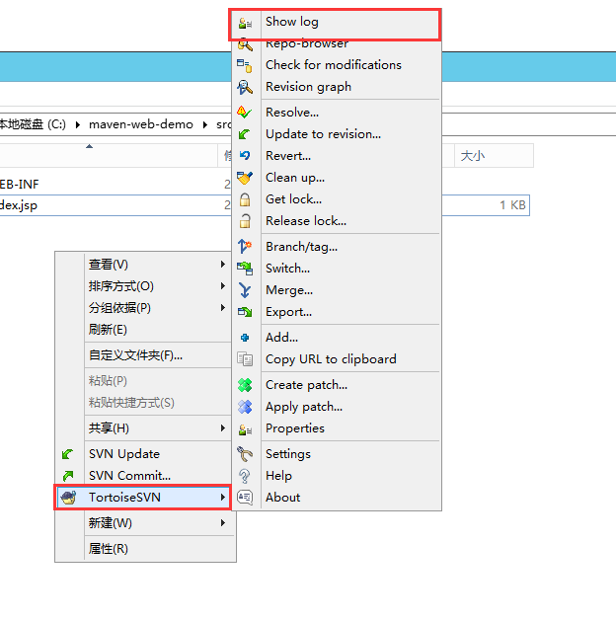The image size is (616, 621).
Task: Select the EB-INF folder row
Action: click(x=115, y=185)
